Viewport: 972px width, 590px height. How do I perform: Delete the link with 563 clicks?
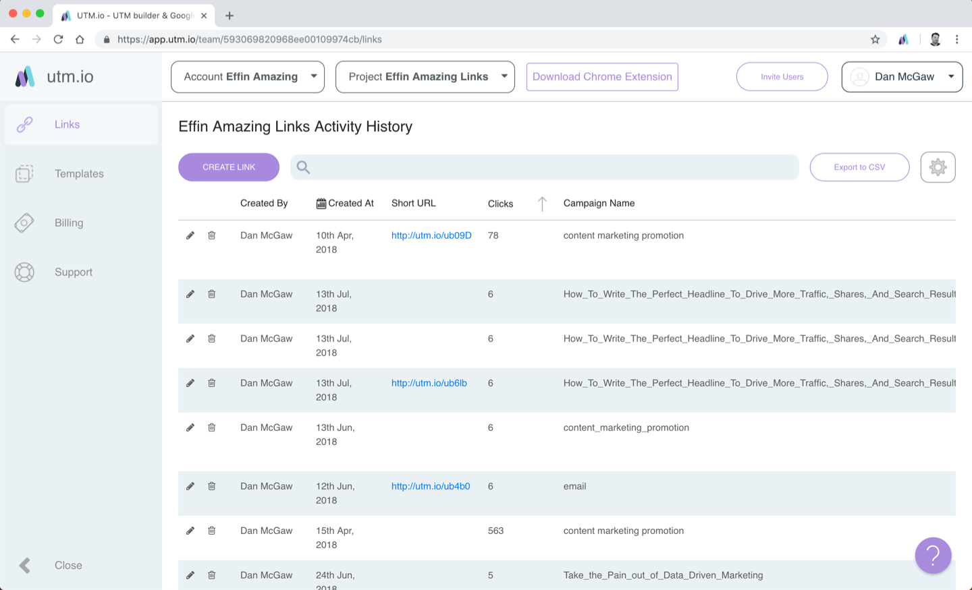(212, 531)
